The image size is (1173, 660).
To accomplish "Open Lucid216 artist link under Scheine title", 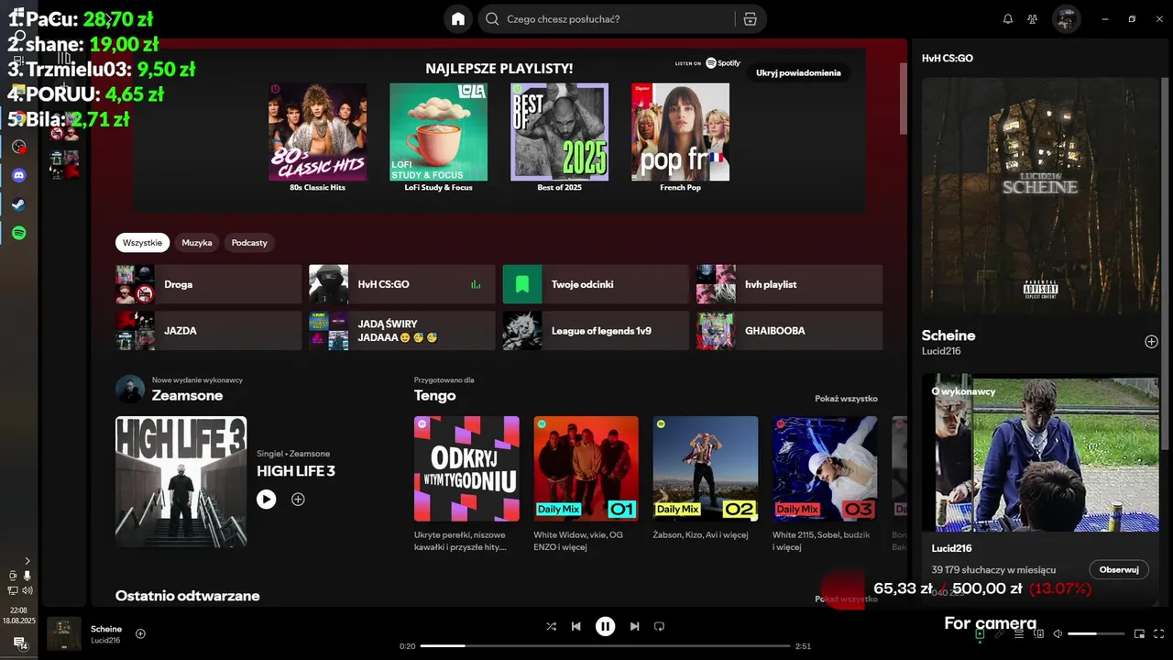I will pyautogui.click(x=941, y=352).
